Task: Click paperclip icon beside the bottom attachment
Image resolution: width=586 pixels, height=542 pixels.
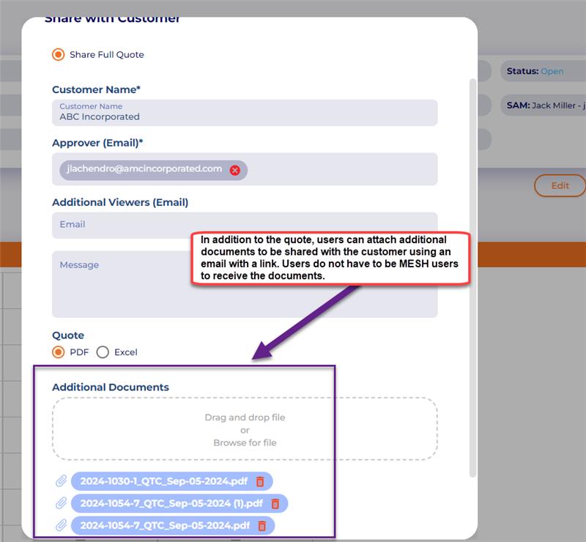Action: [62, 526]
